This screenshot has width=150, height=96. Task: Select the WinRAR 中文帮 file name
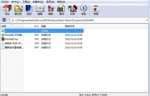(14, 35)
